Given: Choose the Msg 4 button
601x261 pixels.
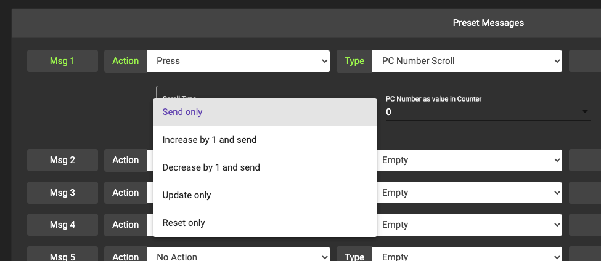Looking at the screenshot, I should point(62,225).
